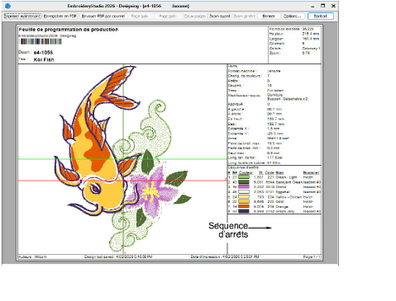Screen dimensions: 396x301
Task: Click the design name e4-1056
Action: tap(43, 52)
